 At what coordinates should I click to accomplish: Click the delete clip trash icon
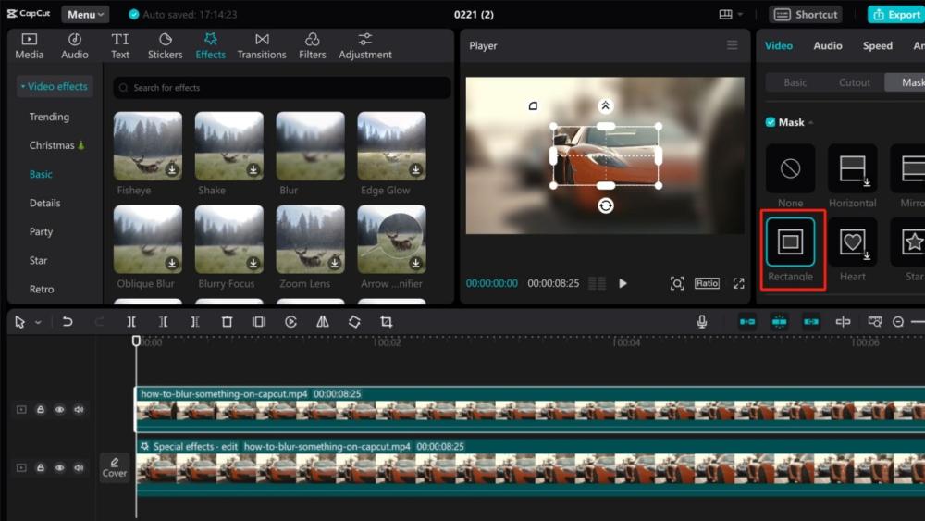(x=227, y=322)
